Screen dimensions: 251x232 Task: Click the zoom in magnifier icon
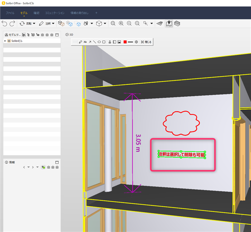[x=121, y=24]
